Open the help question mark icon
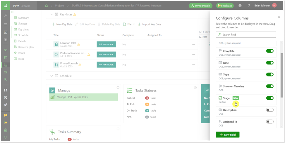The width and height of the screenshot is (285, 143). (x=249, y=6)
